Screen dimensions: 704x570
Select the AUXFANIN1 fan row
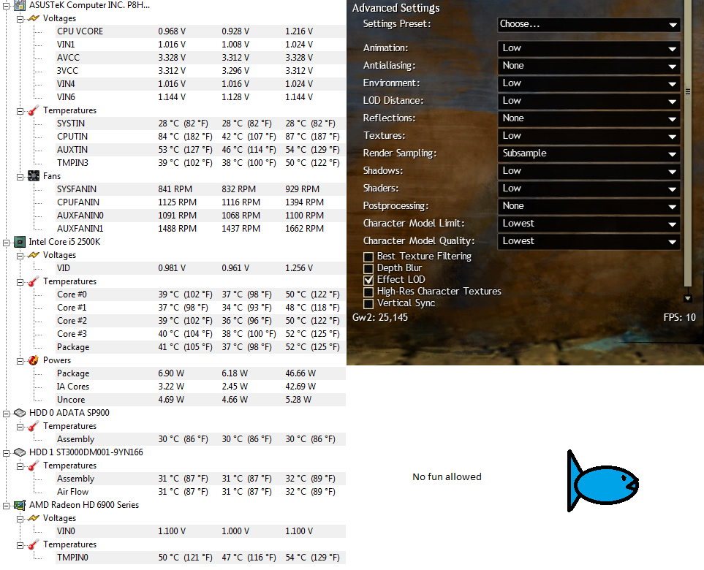[x=200, y=229]
